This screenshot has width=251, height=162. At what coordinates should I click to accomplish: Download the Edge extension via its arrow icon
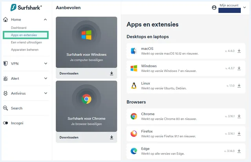click(x=239, y=151)
